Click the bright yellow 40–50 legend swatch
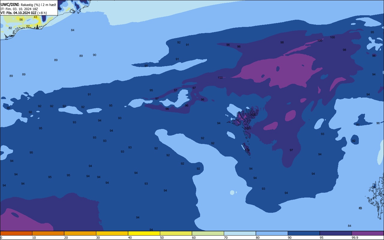The image size is (384, 240). pos(144,233)
